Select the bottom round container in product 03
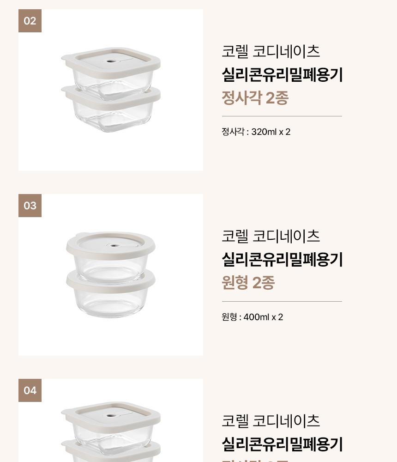The height and width of the screenshot is (462, 397). tap(111, 296)
